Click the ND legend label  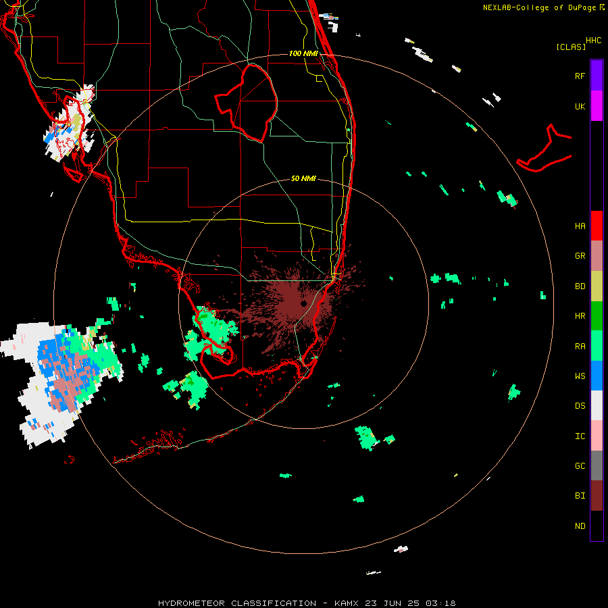click(x=580, y=526)
